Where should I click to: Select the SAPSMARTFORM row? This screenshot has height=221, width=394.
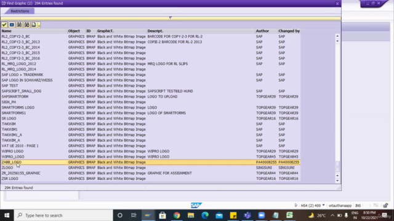coord(150,96)
